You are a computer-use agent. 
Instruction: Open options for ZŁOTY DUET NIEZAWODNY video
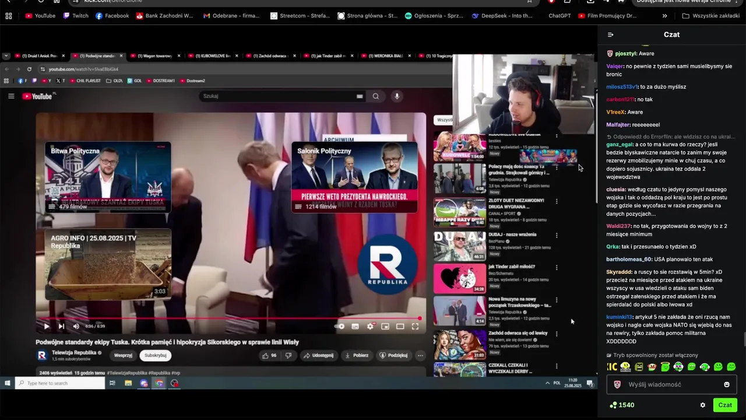tap(557, 201)
